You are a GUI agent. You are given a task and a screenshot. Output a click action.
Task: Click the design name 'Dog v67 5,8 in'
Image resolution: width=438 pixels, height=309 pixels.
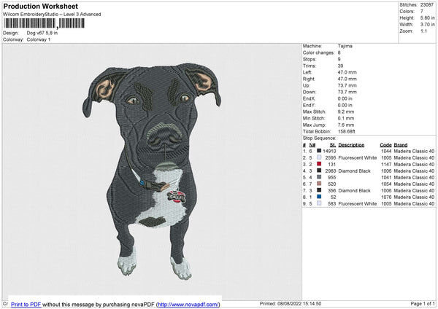point(42,33)
